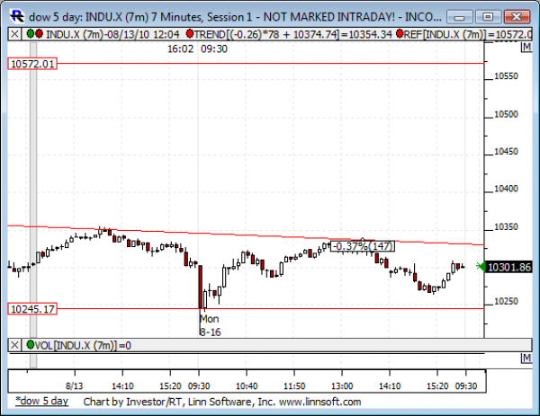Click the red dot before TREND indicator
Image resolution: width=540 pixels, height=416 pixels.
(189, 33)
